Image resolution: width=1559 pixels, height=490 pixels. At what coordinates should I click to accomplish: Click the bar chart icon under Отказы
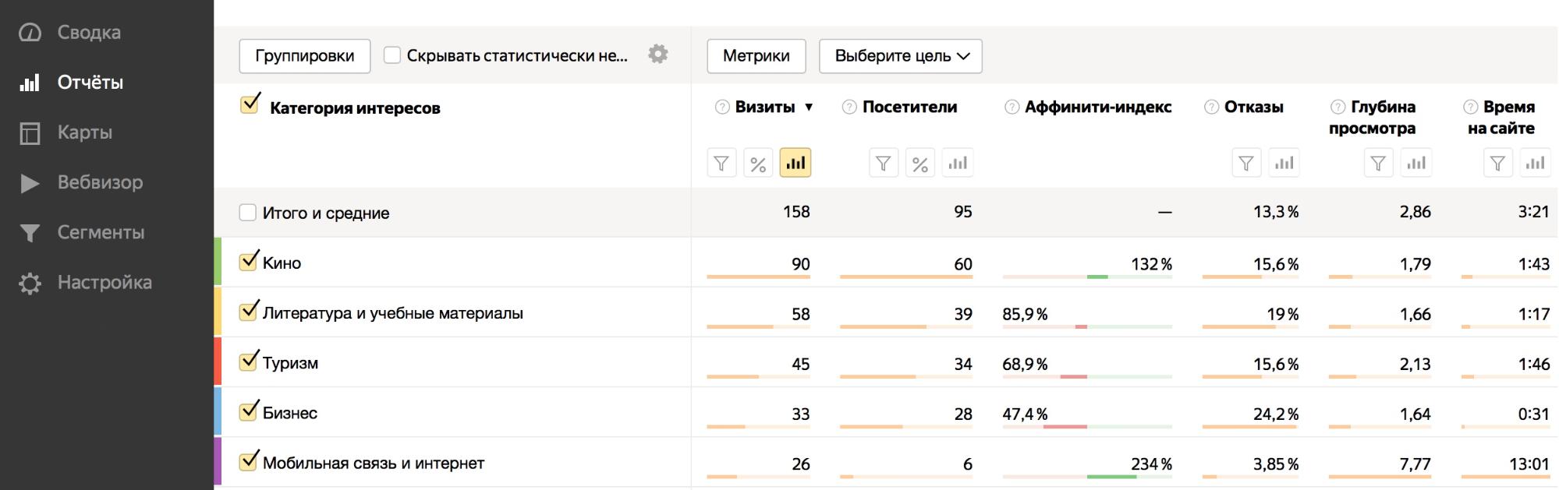tap(1284, 164)
